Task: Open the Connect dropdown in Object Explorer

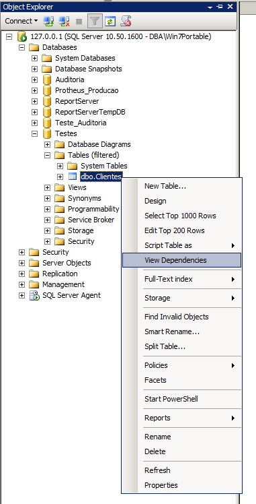Action: (x=21, y=21)
